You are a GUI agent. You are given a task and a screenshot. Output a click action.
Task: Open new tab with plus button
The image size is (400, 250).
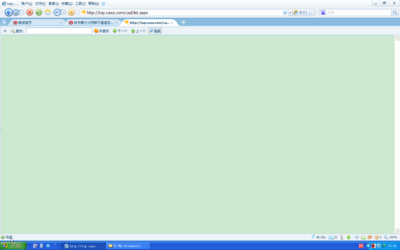[x=183, y=22]
